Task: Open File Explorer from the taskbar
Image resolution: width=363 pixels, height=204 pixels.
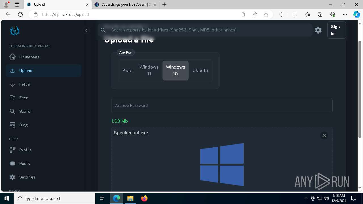Action: tap(130, 198)
